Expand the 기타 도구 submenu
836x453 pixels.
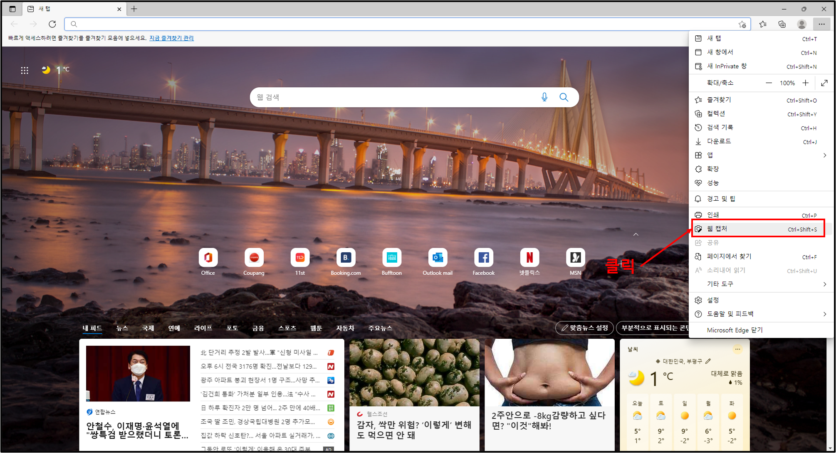(824, 284)
